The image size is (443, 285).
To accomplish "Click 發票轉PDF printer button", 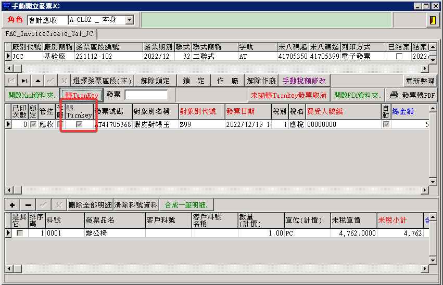I will coord(412,95).
